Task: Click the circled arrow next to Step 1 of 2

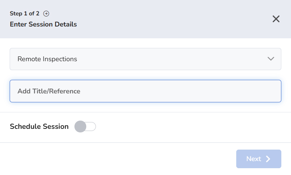Action: coord(46,14)
